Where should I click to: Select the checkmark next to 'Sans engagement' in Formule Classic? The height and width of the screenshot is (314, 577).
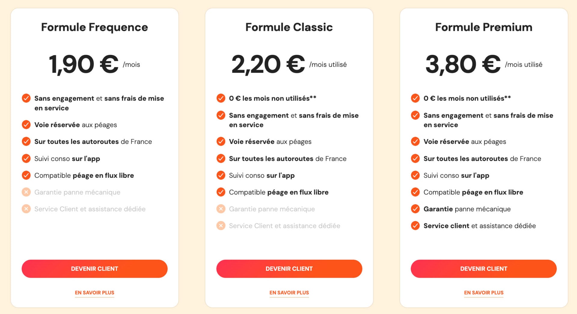click(x=221, y=115)
